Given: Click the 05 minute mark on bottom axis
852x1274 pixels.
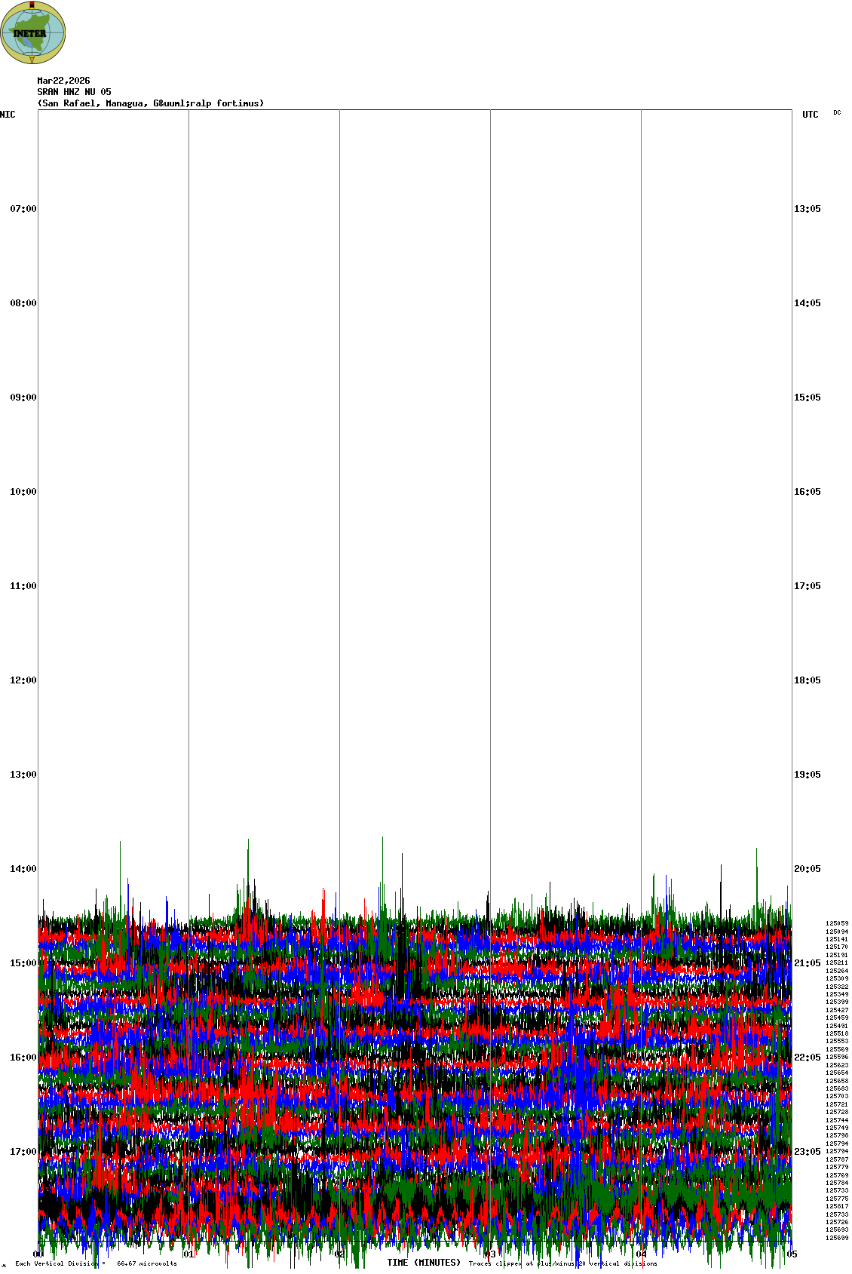Looking at the screenshot, I should pyautogui.click(x=792, y=1254).
